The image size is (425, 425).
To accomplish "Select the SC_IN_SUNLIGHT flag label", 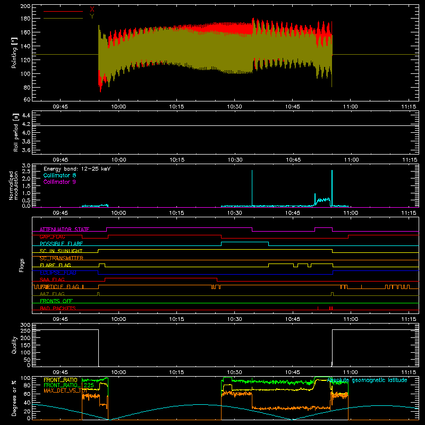I will (61, 251).
